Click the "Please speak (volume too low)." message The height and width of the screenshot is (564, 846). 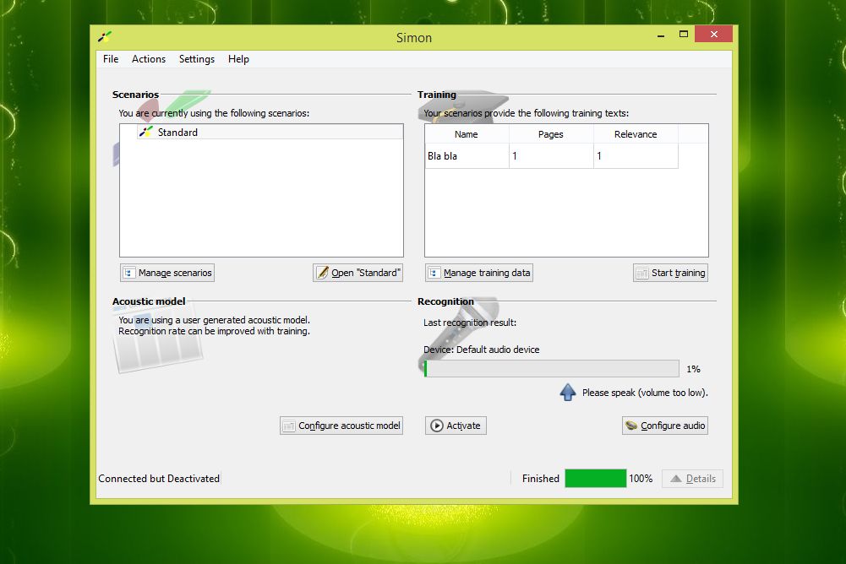coord(645,393)
